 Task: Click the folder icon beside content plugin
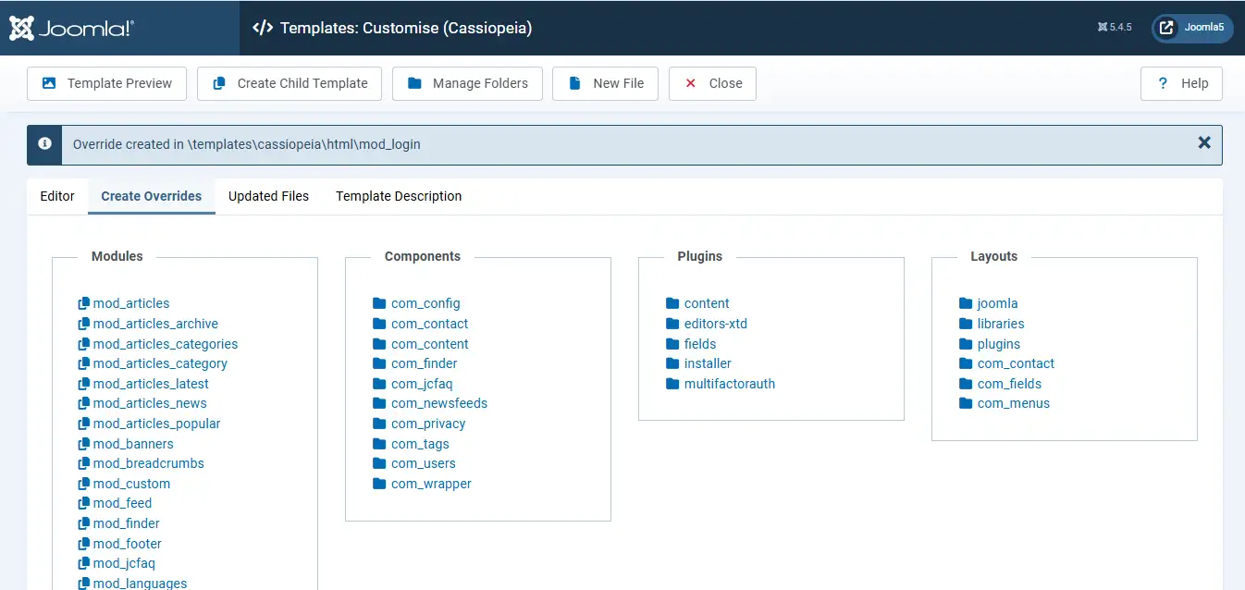(672, 303)
